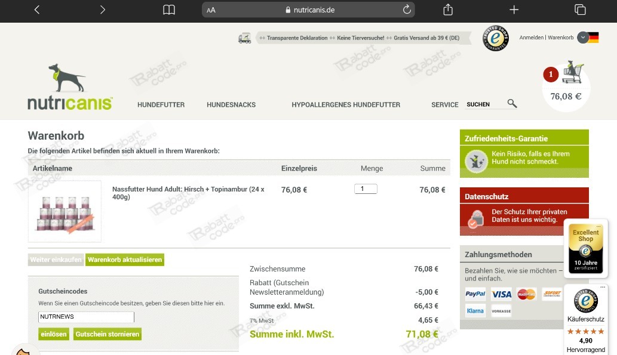Click the nutricanis dog logo
617x355 pixels.
70,87
